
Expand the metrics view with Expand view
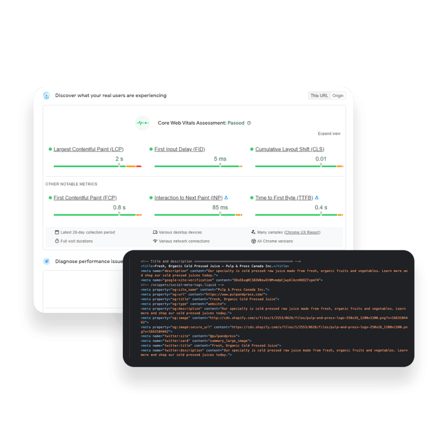(x=329, y=133)
